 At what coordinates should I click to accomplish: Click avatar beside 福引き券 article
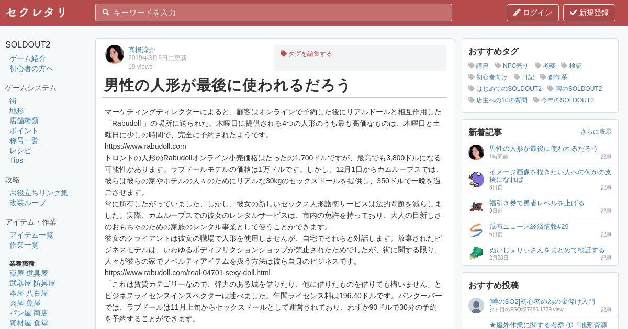point(476,206)
